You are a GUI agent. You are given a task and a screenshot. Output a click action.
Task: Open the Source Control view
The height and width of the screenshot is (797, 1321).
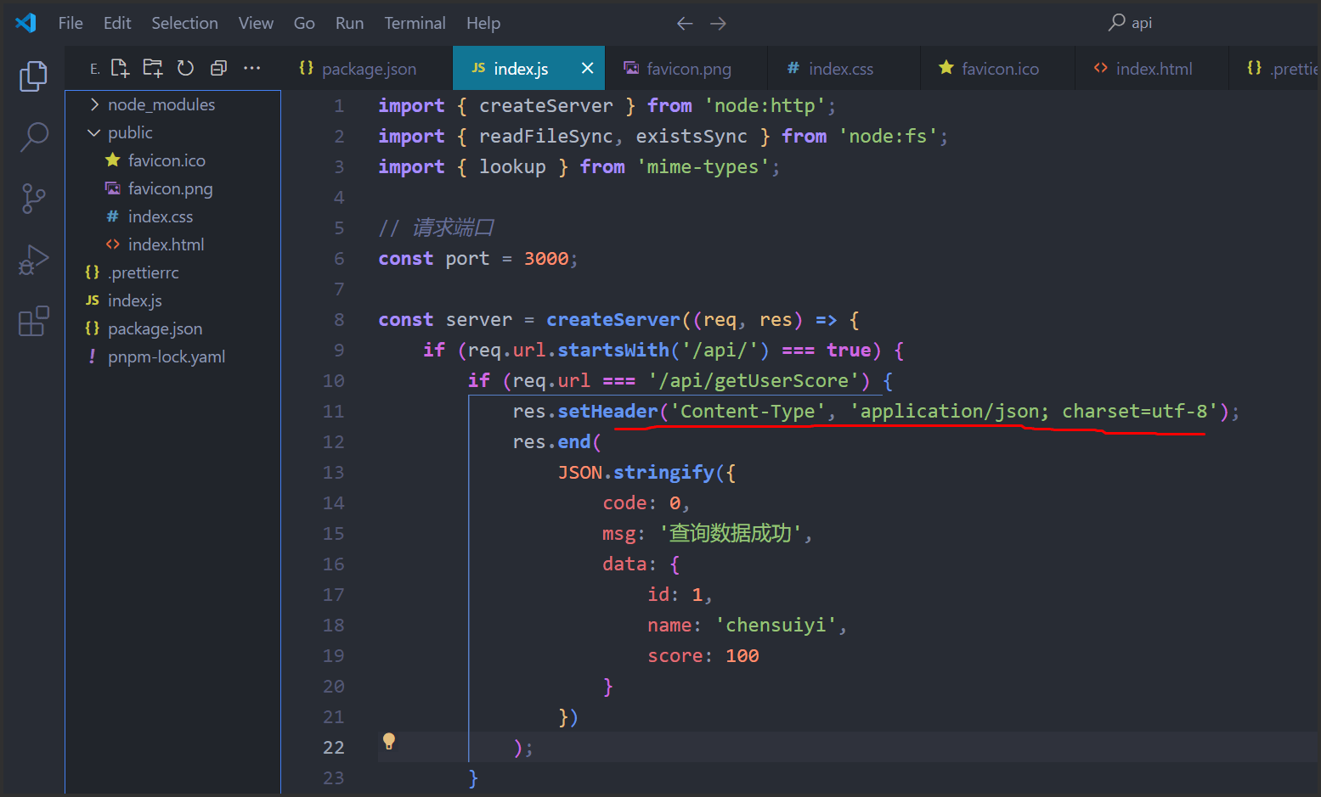click(x=33, y=199)
